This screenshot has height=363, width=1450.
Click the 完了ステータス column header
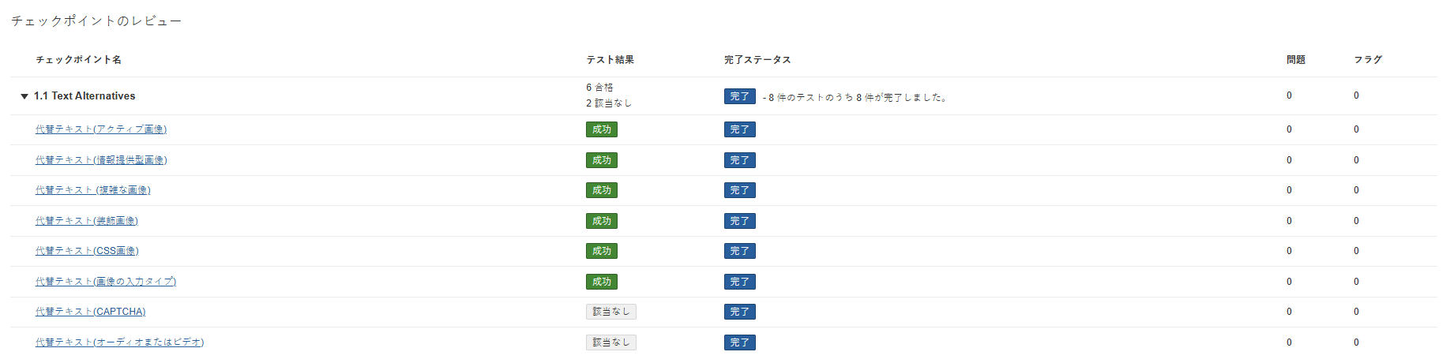[757, 60]
